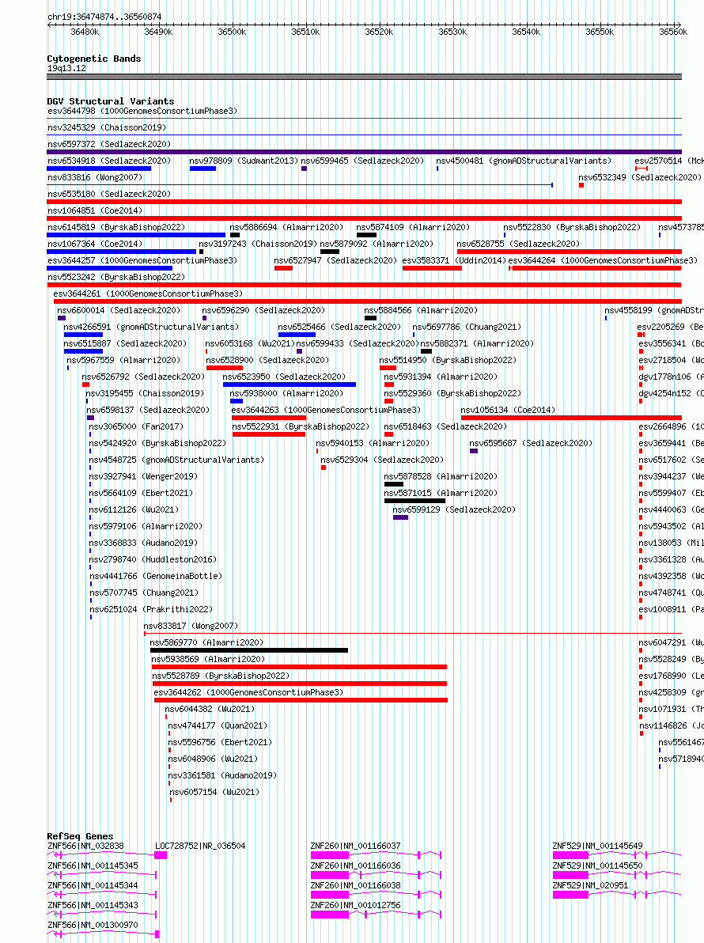Click the nsv5884566 Almarri2020 label
Image resolution: width=704 pixels, height=943 pixels.
pyautogui.click(x=421, y=310)
